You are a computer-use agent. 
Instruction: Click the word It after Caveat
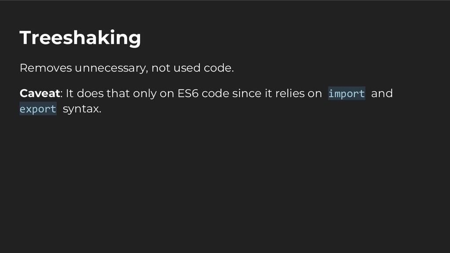tap(69, 94)
